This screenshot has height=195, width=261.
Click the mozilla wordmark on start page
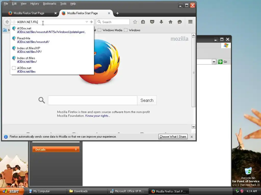click(x=179, y=39)
